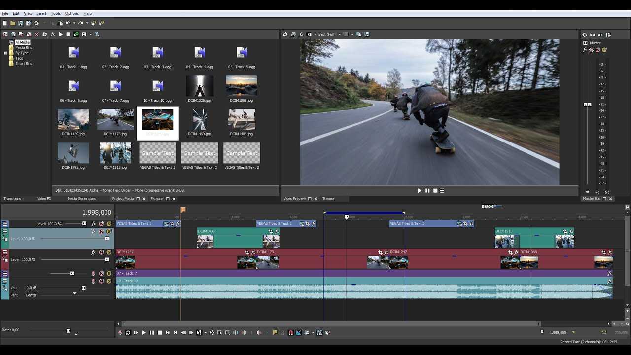Click Go to Start in transport bar
631x355 pixels.
tap(168, 333)
